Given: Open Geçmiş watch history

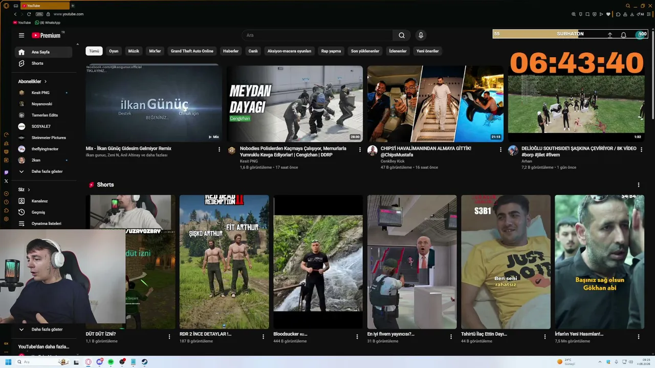Looking at the screenshot, I should click(x=43, y=212).
